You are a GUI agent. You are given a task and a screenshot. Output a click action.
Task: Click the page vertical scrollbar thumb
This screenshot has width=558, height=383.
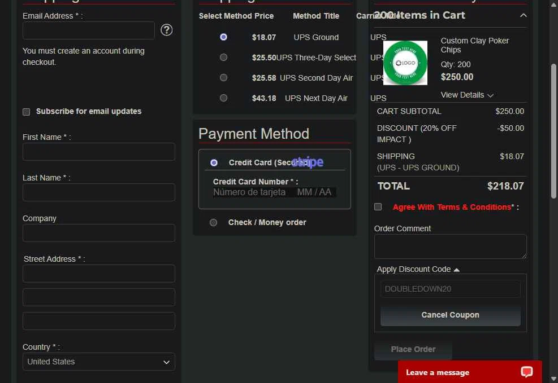[x=553, y=131]
